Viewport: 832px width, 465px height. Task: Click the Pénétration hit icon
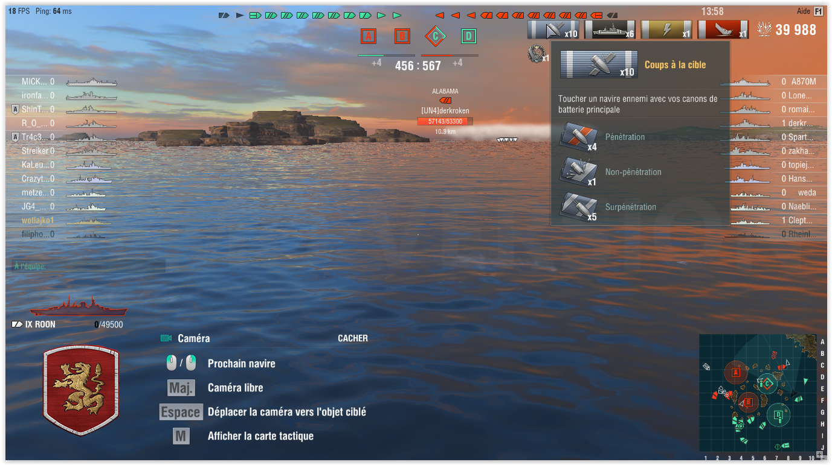[x=579, y=137]
